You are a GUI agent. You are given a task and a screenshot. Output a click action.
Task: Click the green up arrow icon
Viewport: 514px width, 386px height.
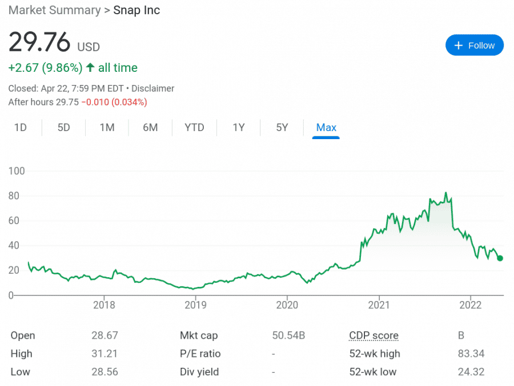(90, 67)
